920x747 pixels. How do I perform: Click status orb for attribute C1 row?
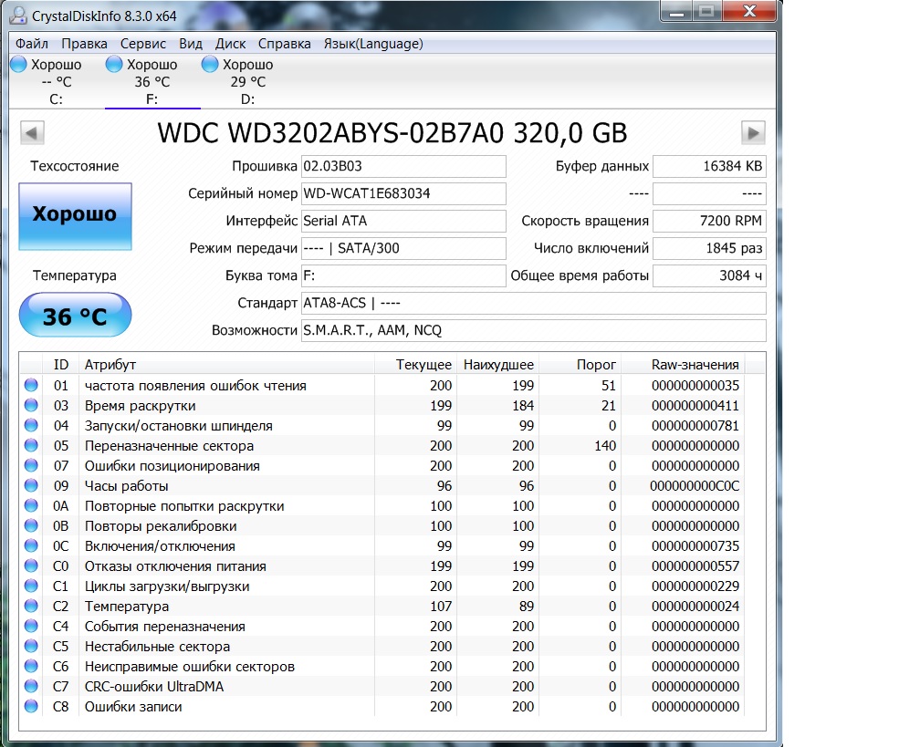[31, 586]
